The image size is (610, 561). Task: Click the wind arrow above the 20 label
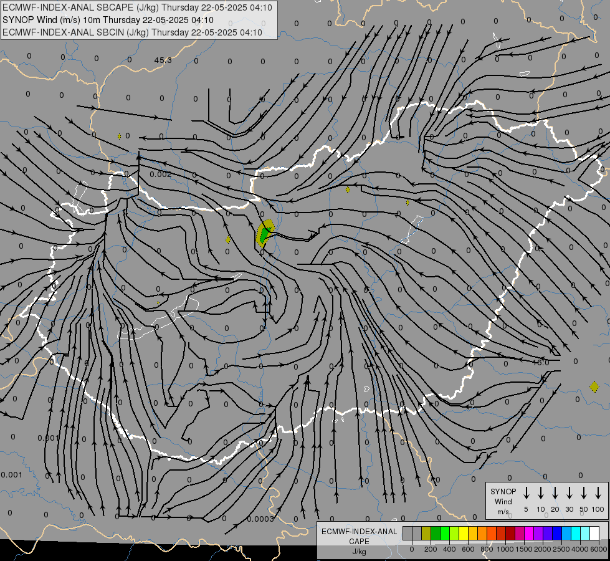(555, 493)
